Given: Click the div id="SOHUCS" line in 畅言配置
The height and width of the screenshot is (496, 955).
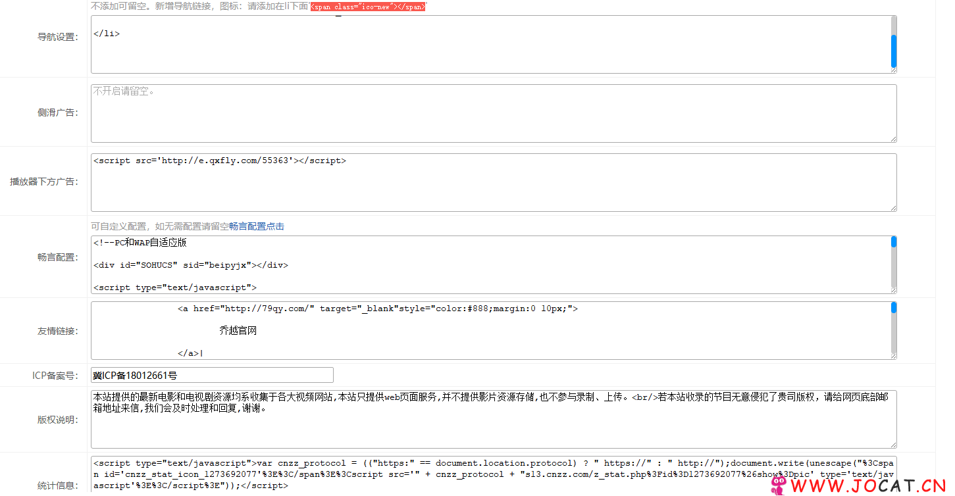Looking at the screenshot, I should pos(191,265).
